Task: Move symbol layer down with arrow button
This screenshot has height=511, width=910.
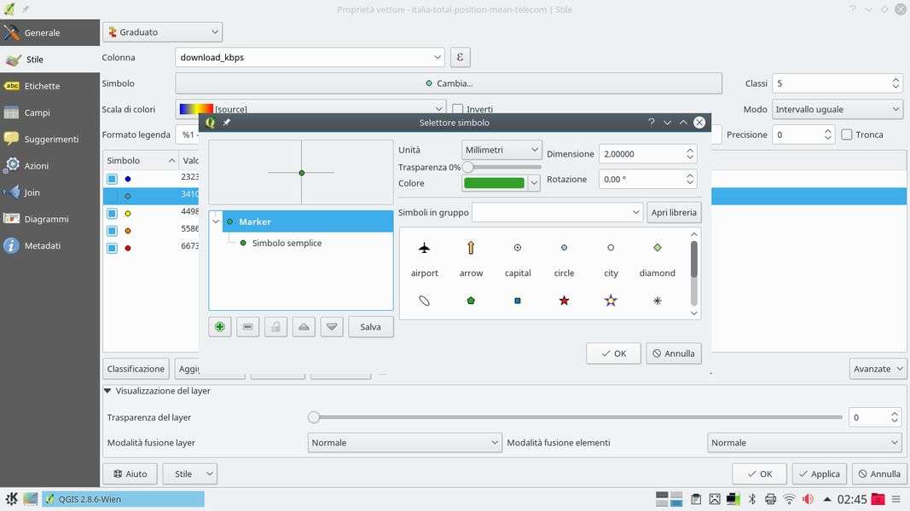Action: tap(333, 327)
